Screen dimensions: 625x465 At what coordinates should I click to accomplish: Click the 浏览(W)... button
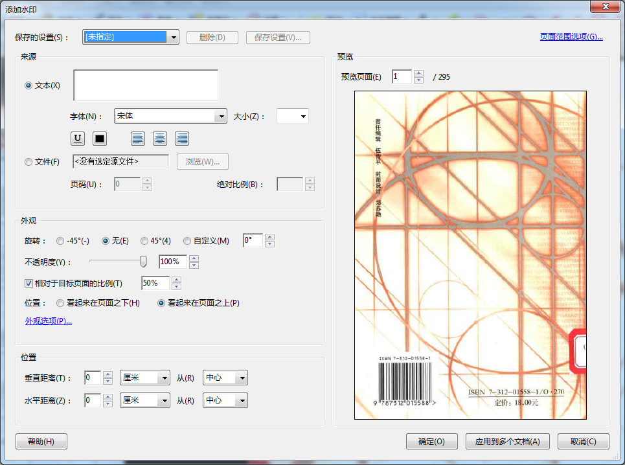click(203, 162)
